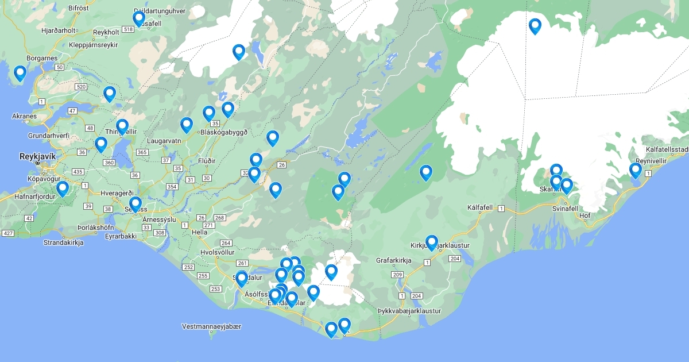Click the pin covering the Selfoss label
The image size is (689, 362).
click(136, 204)
